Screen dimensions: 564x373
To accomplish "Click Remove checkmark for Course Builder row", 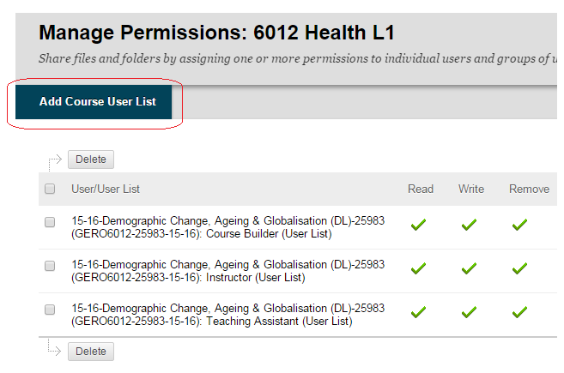I will pos(519,226).
